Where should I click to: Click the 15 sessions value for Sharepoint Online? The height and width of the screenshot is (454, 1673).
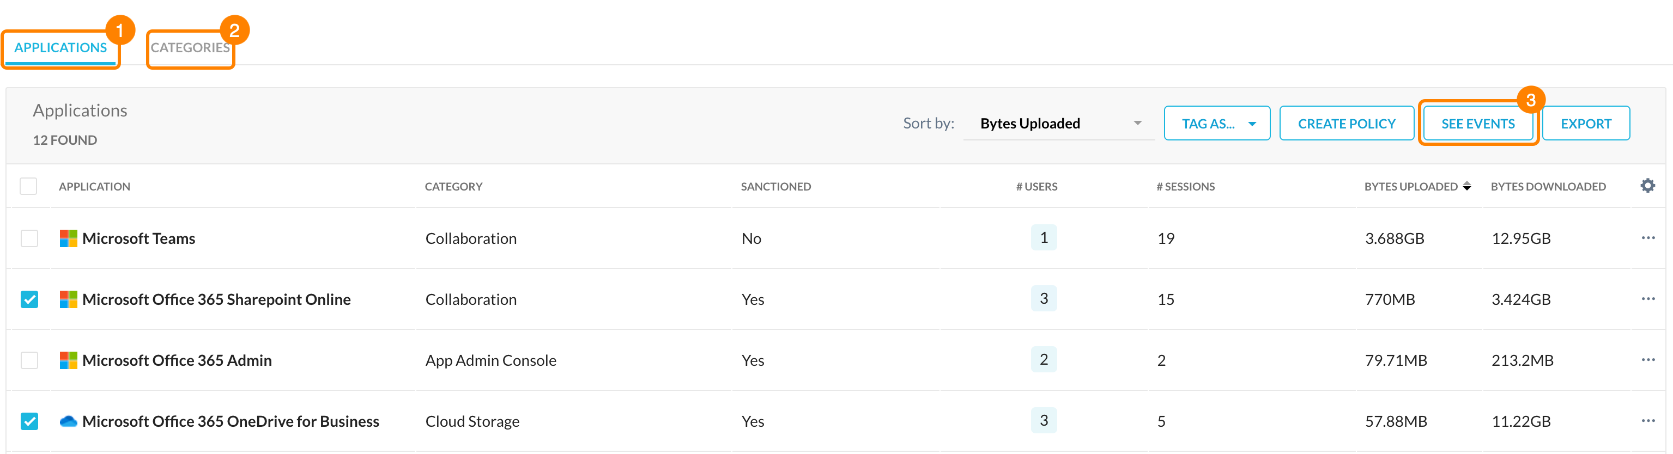coord(1166,299)
